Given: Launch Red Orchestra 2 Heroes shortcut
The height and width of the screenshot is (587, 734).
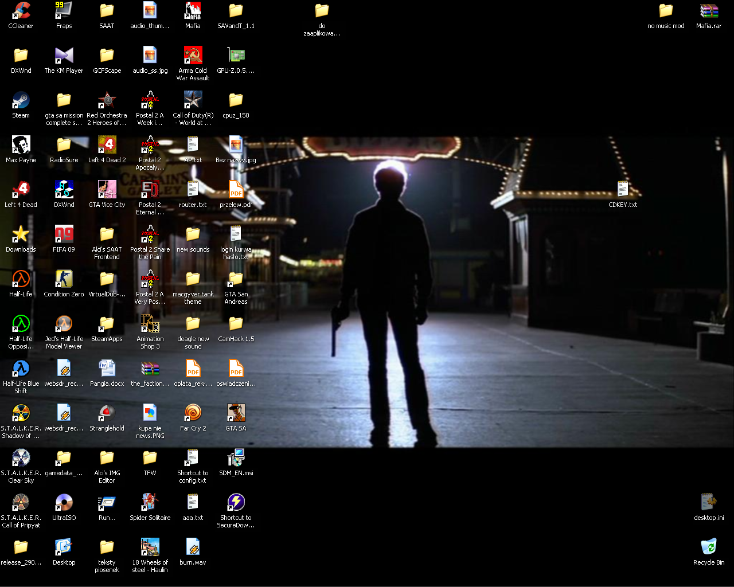Looking at the screenshot, I should click(x=107, y=100).
